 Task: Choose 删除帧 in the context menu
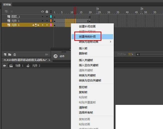[x=83, y=54]
